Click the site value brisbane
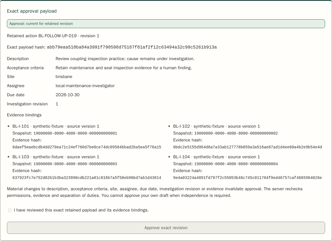332x241 pixels. 64,77
